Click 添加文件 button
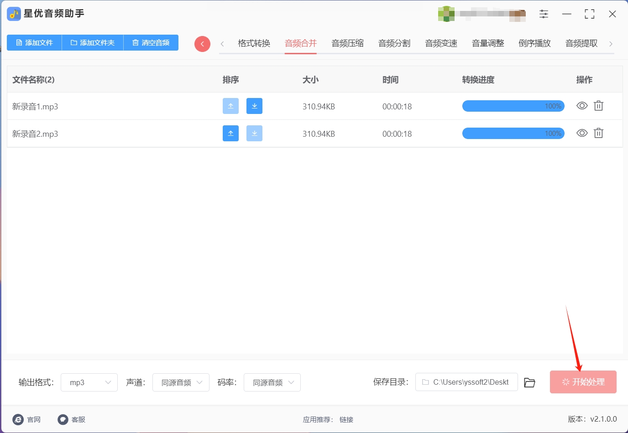Screen dimensions: 628x433 (34, 43)
